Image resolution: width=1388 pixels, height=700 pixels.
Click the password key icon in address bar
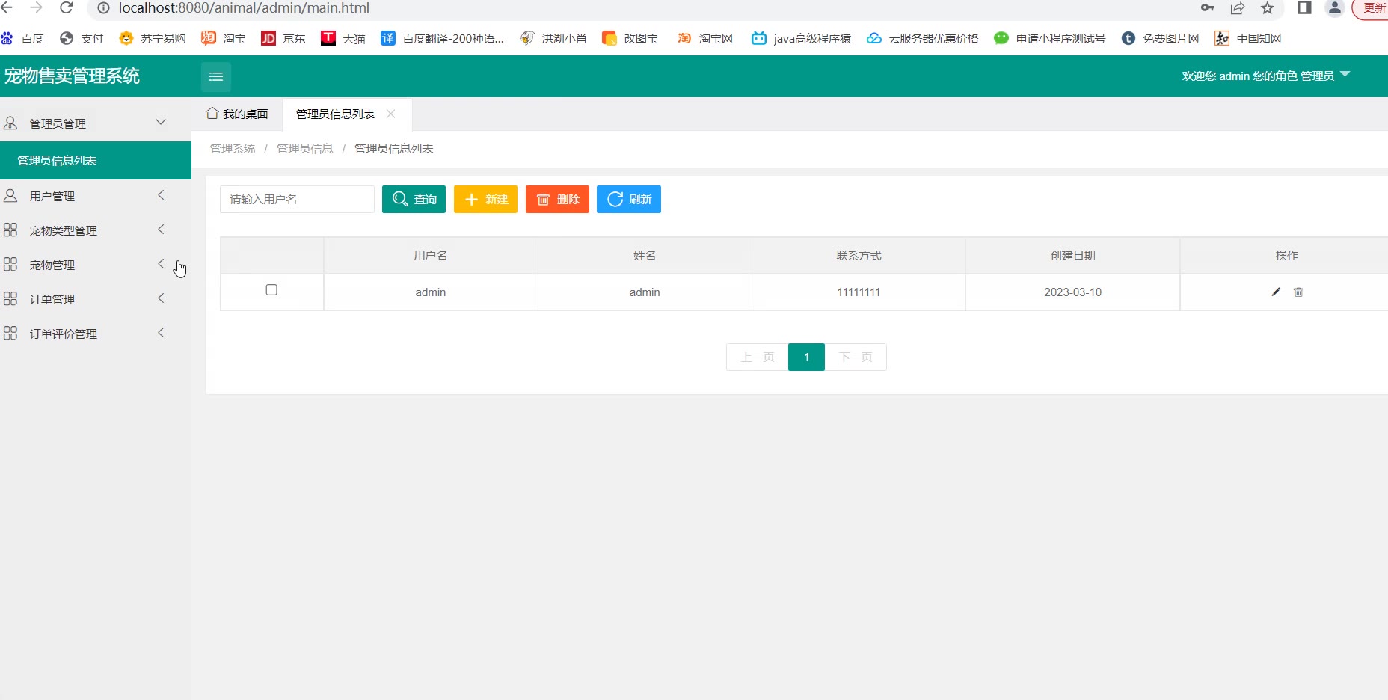[x=1207, y=8]
